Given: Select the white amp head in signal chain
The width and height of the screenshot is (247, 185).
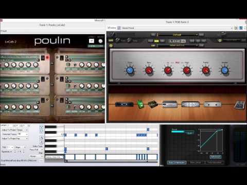Looking at the screenshot, I should coord(170,104).
